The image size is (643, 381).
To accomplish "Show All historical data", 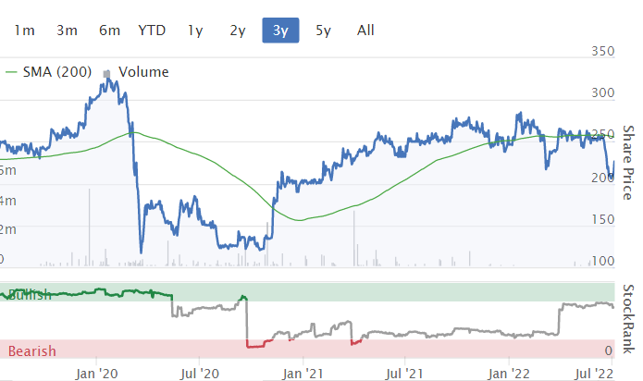I will pos(365,31).
